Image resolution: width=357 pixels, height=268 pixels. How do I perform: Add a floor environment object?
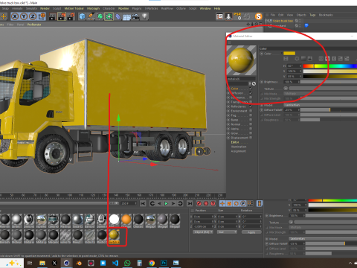(126, 17)
